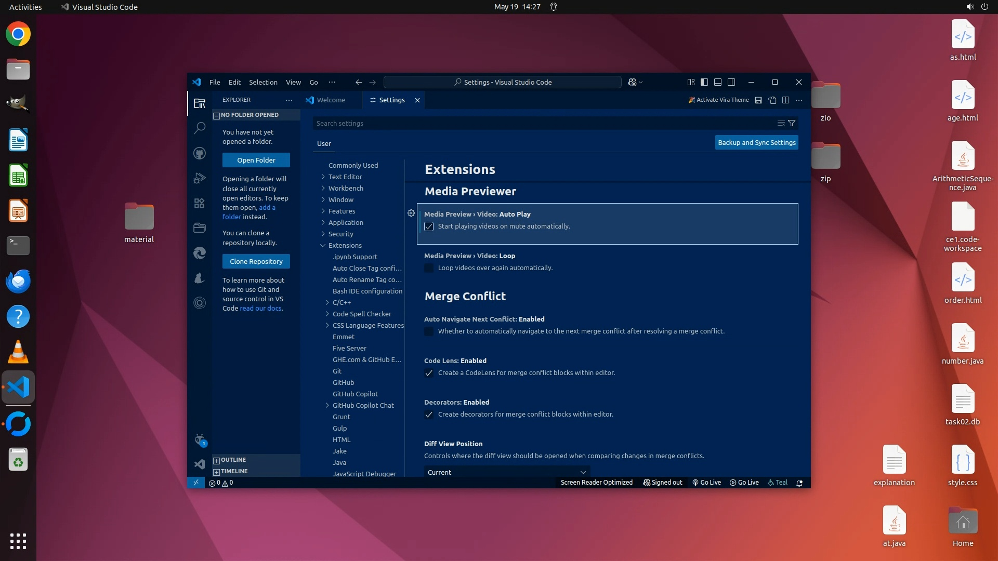Click the split editor right icon

(786, 100)
